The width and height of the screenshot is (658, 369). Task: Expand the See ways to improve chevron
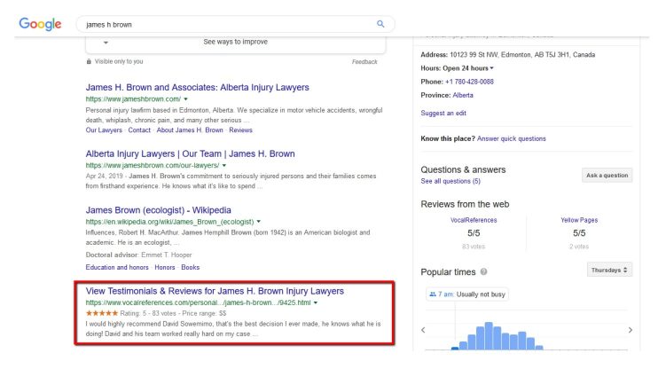tap(106, 43)
